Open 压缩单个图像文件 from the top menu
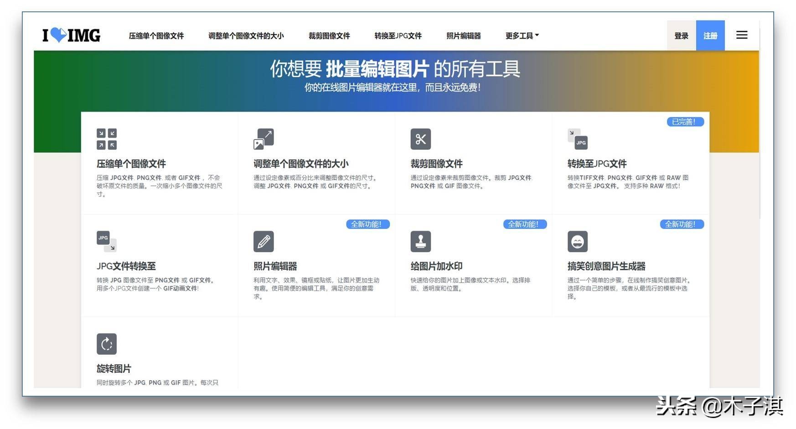 [157, 36]
